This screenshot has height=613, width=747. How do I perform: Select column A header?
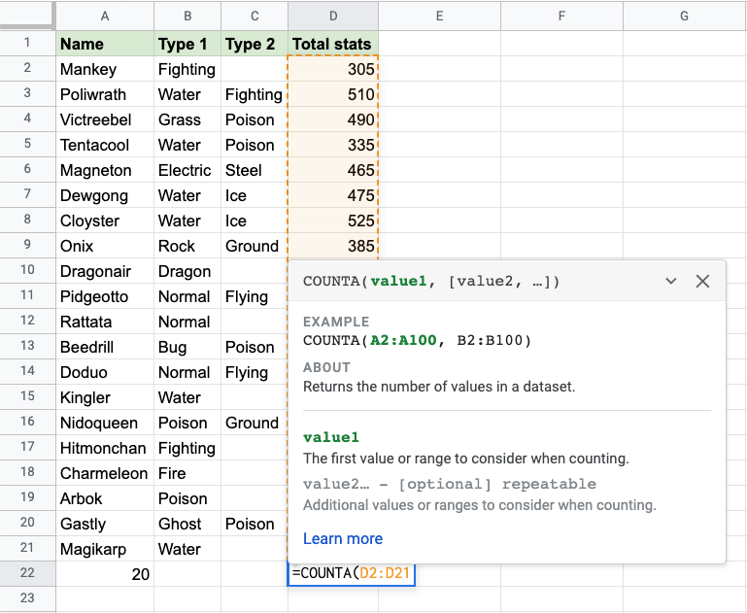(104, 16)
